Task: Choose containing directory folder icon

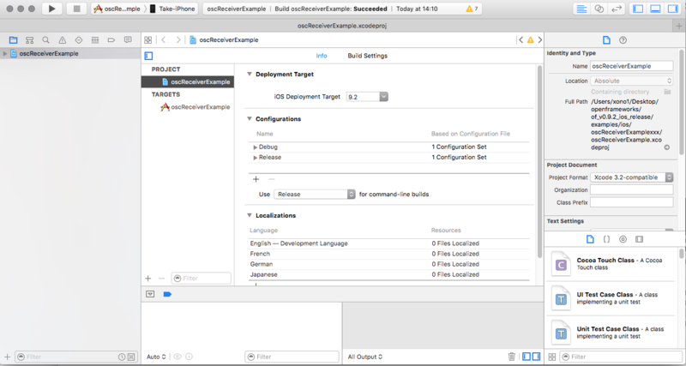Action: 667,92
